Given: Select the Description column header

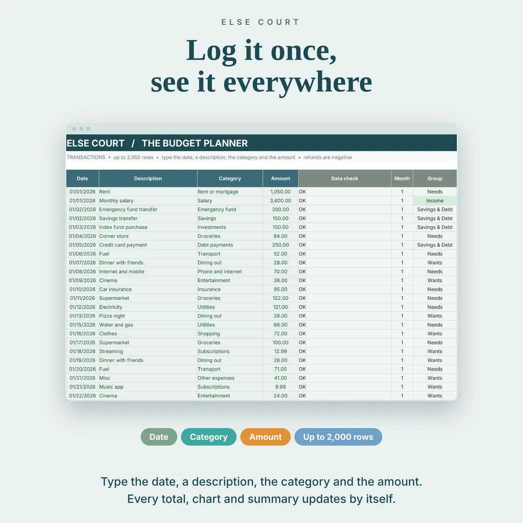Looking at the screenshot, I should (148, 178).
